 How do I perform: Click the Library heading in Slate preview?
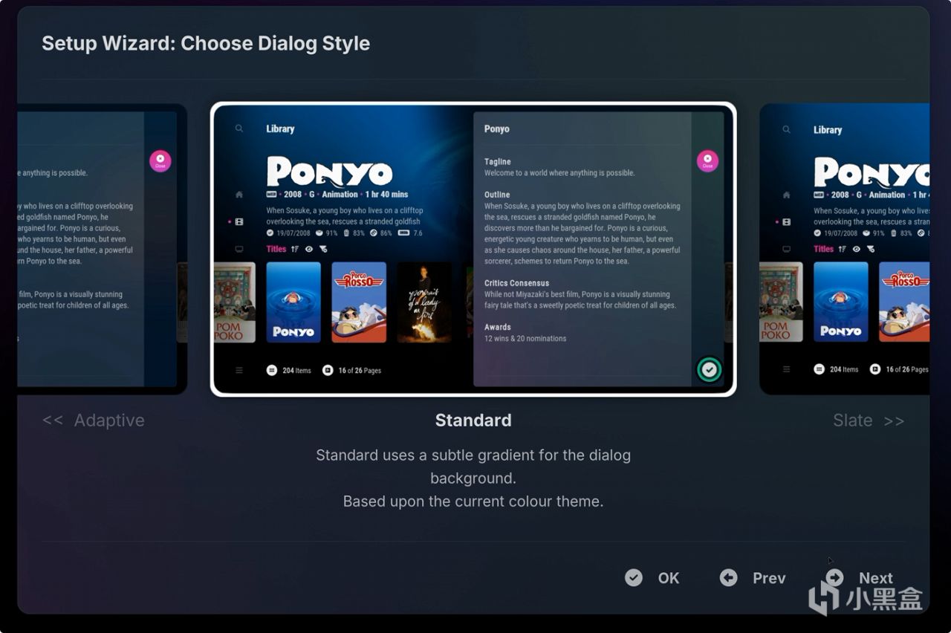(828, 129)
